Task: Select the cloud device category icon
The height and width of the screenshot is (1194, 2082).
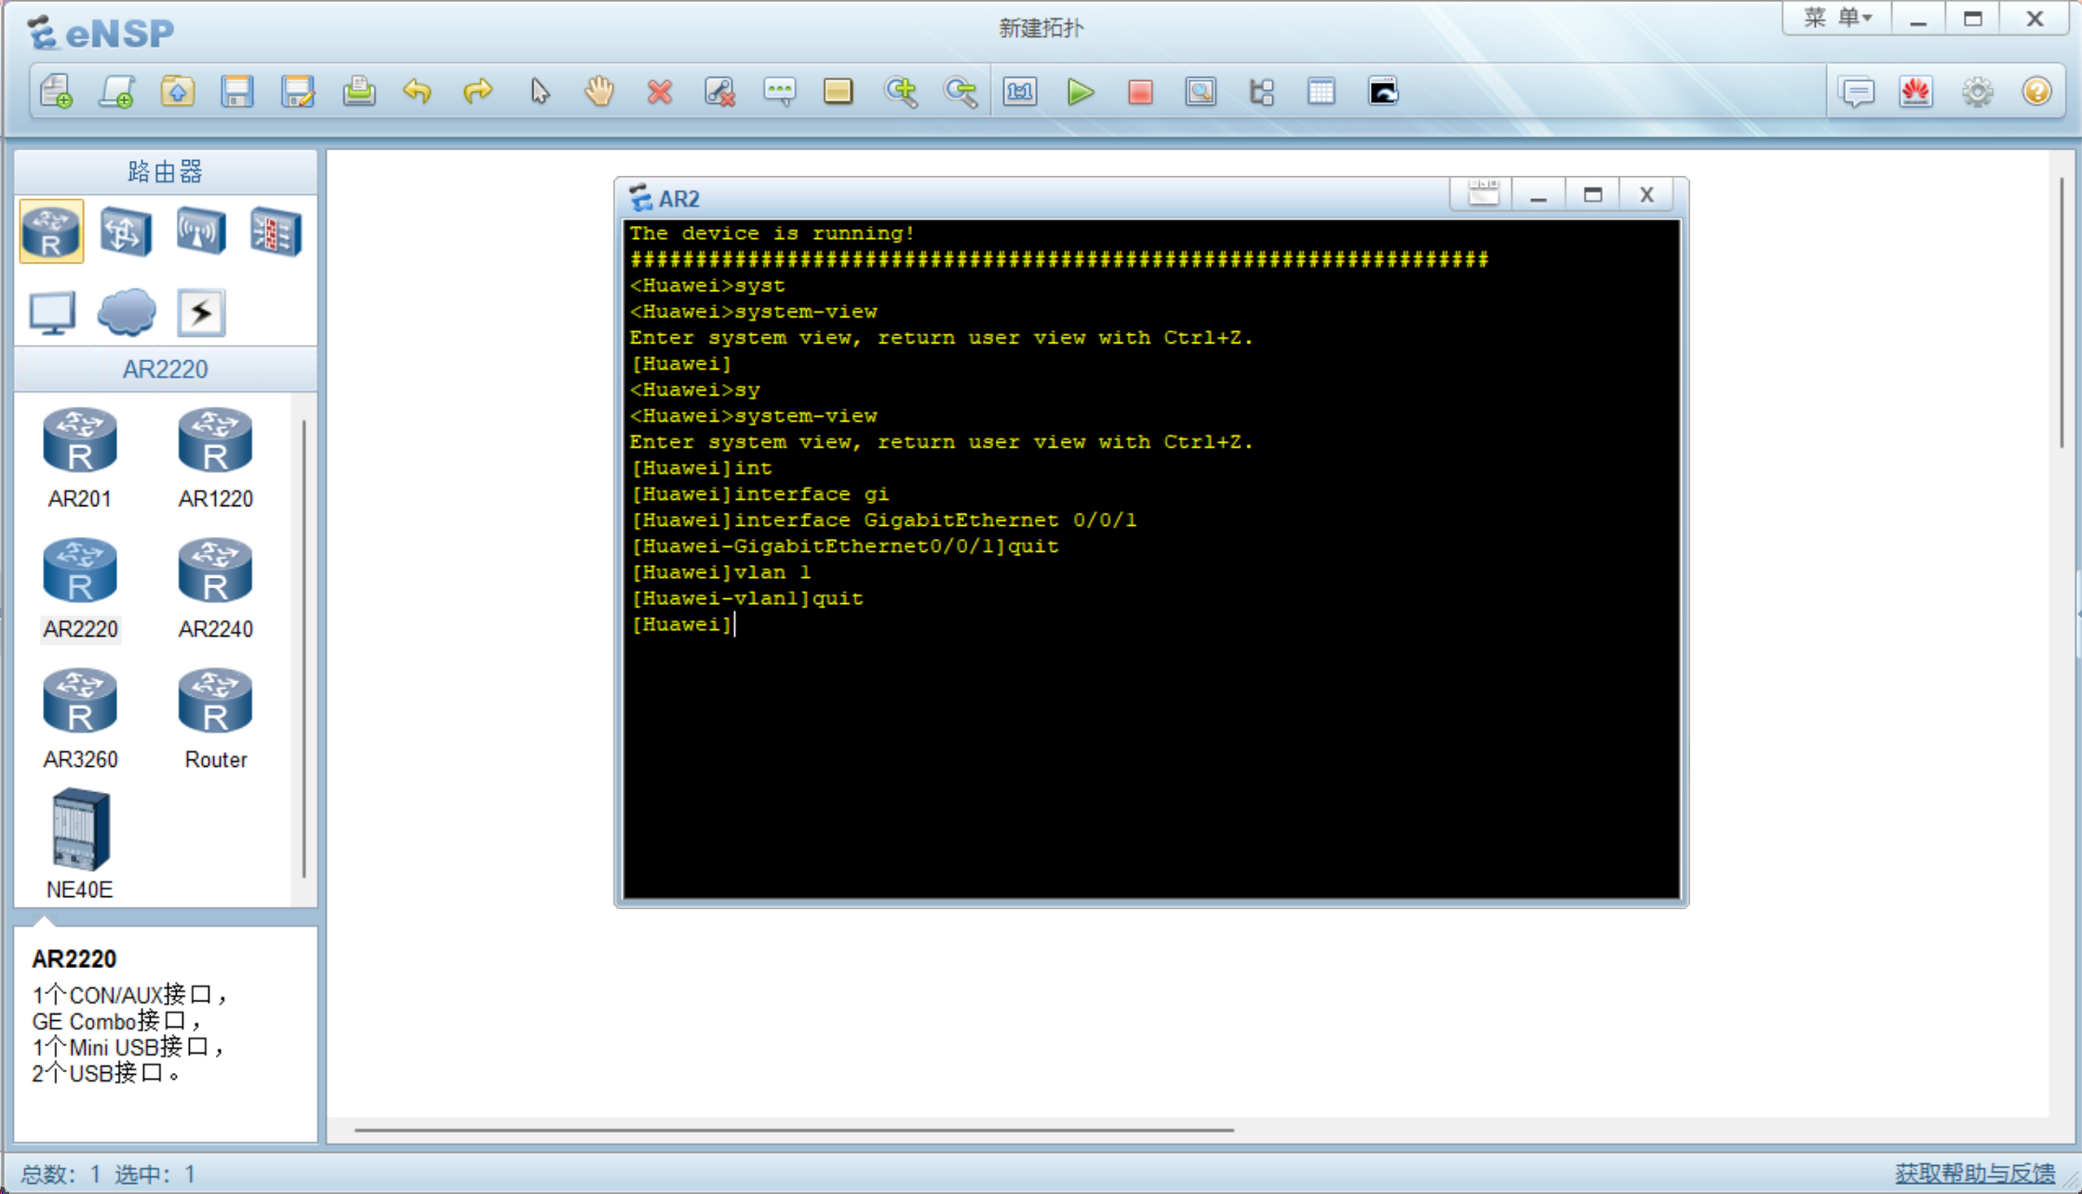Action: (x=127, y=312)
